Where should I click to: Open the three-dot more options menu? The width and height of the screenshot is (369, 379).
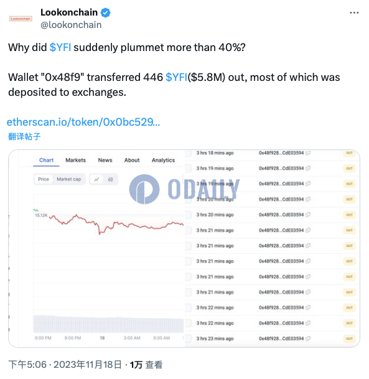click(x=354, y=13)
